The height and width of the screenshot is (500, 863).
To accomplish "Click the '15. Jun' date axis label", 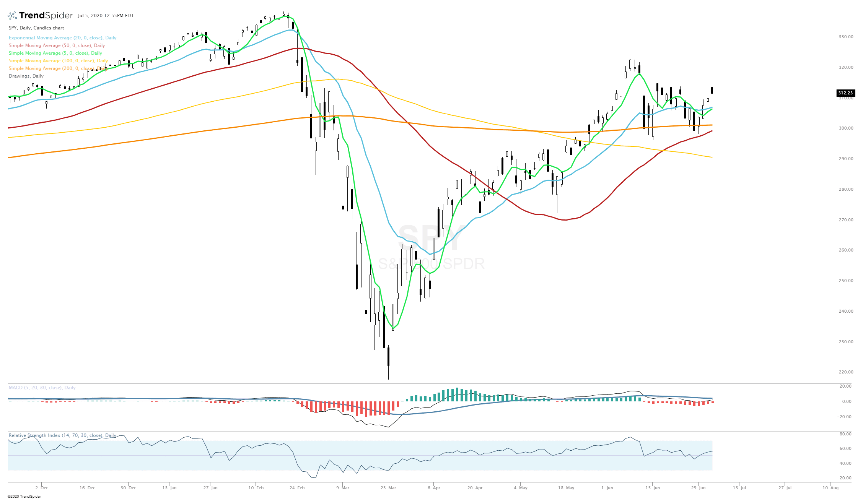I will point(653,488).
